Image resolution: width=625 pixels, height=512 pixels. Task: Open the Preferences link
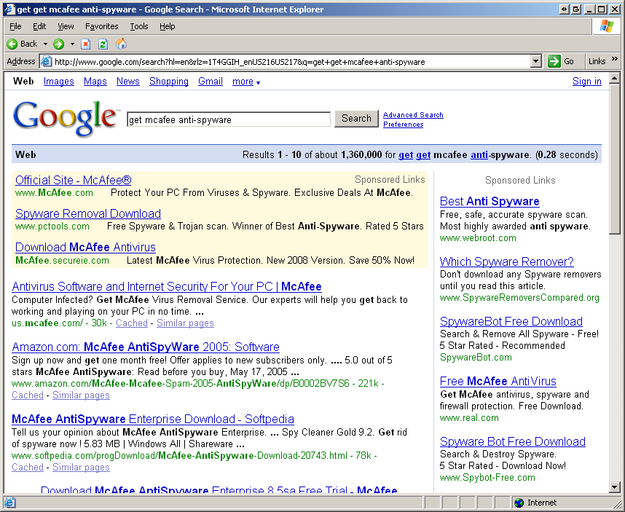click(403, 125)
